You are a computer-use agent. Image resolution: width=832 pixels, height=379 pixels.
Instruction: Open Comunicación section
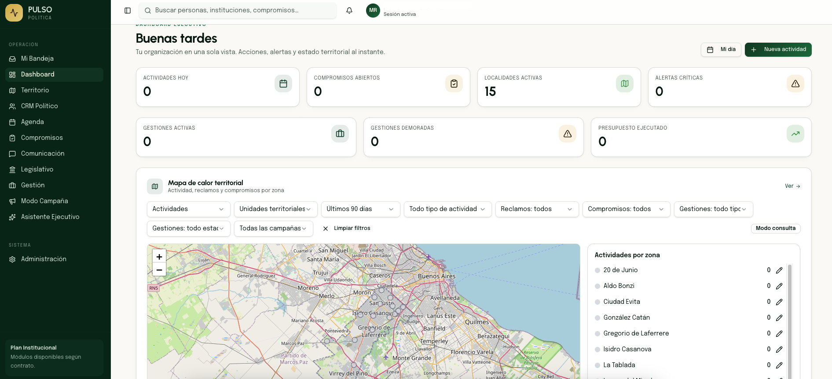pos(54,154)
